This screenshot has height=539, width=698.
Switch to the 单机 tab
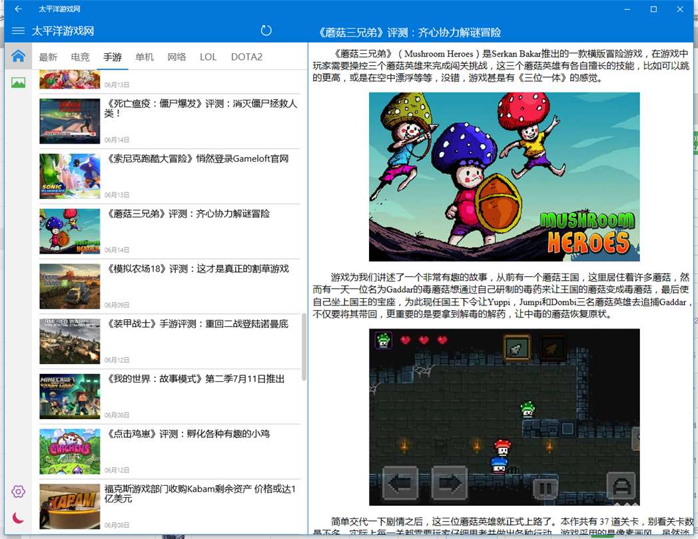pyautogui.click(x=145, y=57)
